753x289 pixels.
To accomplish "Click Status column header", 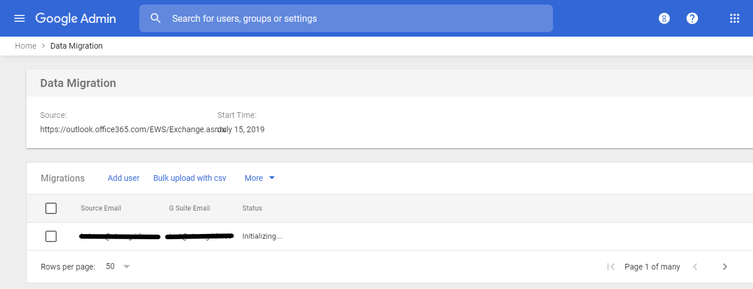I will click(x=252, y=208).
